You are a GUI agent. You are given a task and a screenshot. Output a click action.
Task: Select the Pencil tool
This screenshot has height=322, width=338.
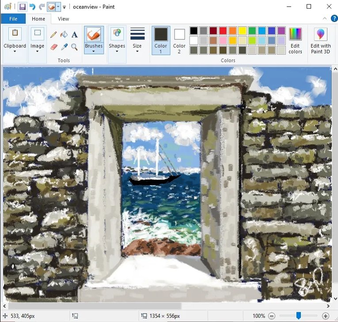[x=53, y=34]
